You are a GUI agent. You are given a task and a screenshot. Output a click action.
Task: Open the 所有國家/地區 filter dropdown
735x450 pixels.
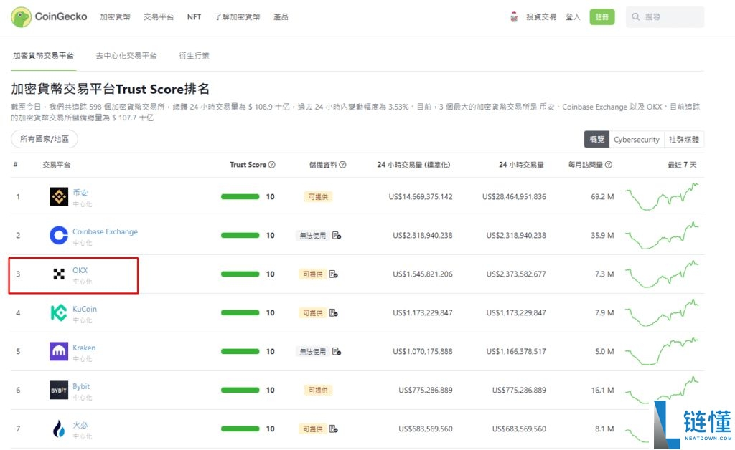tap(44, 139)
